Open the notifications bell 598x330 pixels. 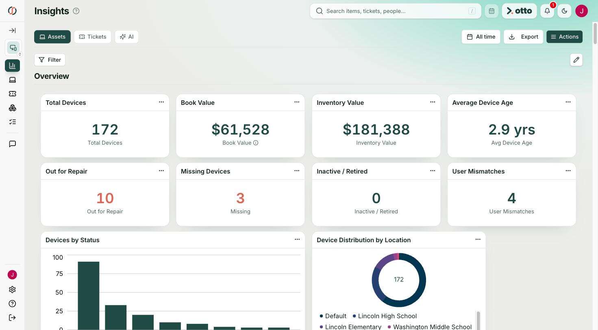click(547, 11)
